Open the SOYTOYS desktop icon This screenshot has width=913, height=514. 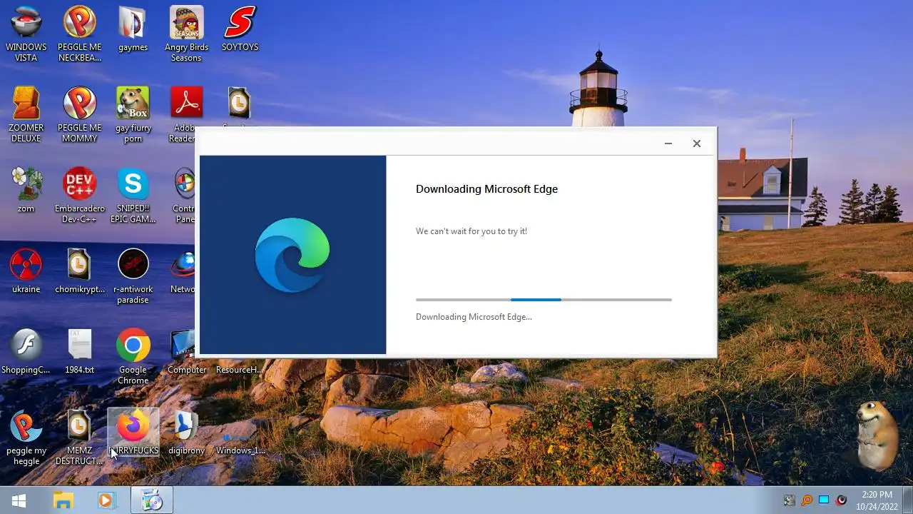pyautogui.click(x=240, y=29)
